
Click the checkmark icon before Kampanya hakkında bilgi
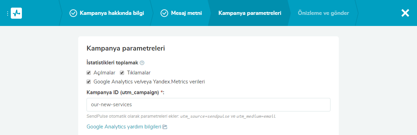click(73, 13)
